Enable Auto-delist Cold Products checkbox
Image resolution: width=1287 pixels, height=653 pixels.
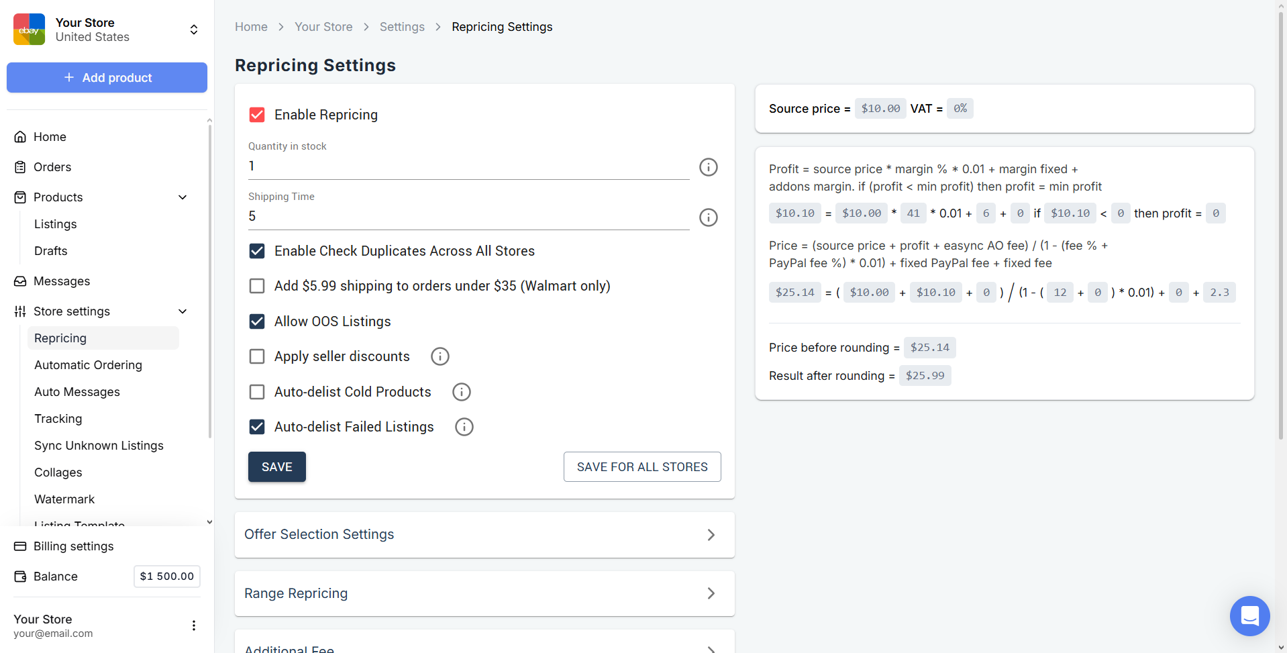click(x=257, y=392)
